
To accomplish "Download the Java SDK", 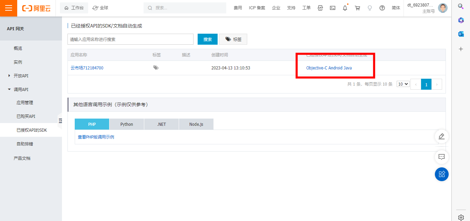I will (x=348, y=68).
